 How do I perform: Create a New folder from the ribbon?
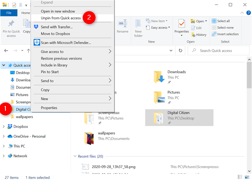coord(138,28)
